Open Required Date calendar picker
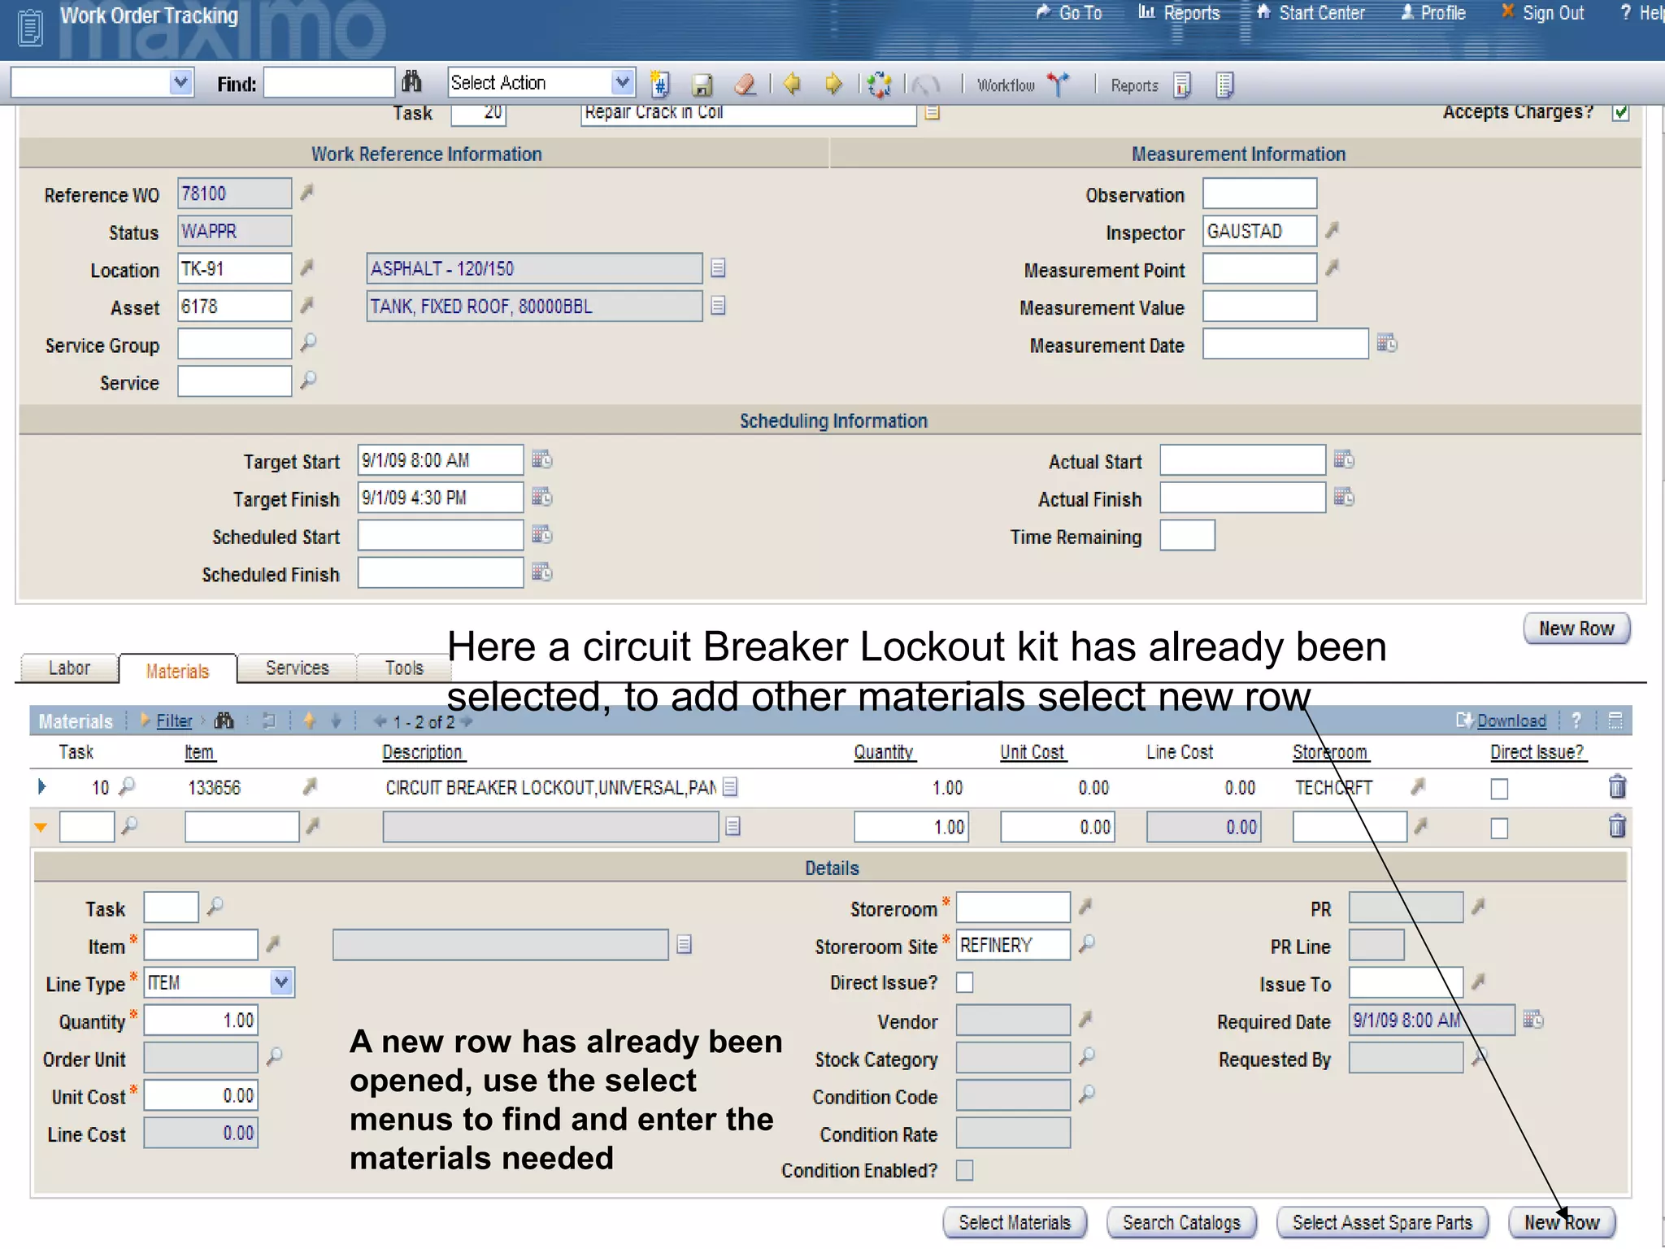1665x1249 pixels. 1533,1019
